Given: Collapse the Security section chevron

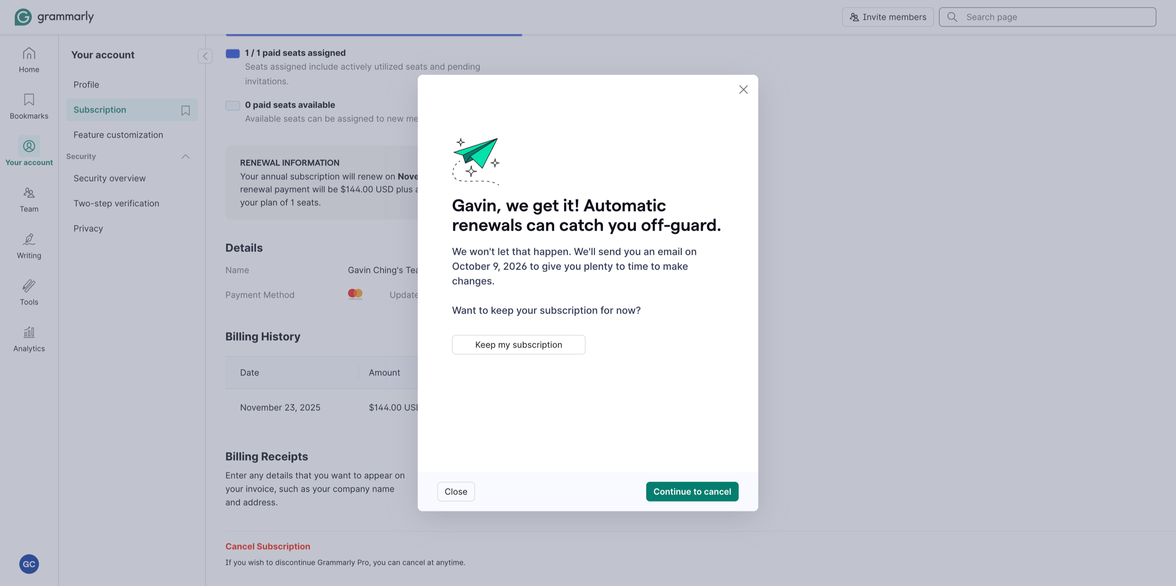Looking at the screenshot, I should (x=185, y=156).
